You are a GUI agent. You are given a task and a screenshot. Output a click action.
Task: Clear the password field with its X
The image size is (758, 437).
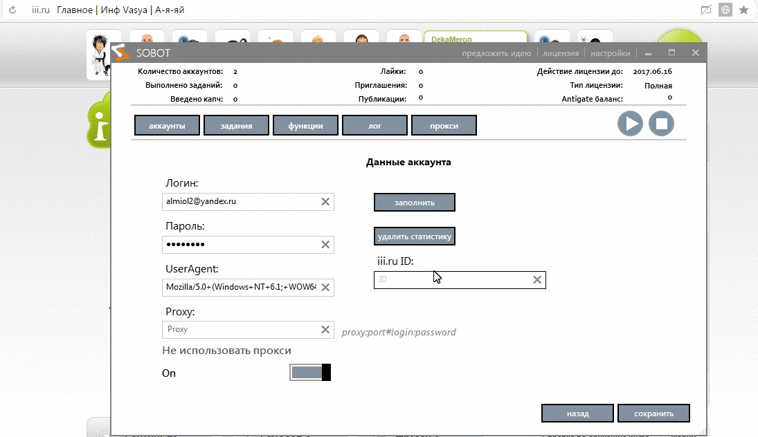pyautogui.click(x=325, y=245)
